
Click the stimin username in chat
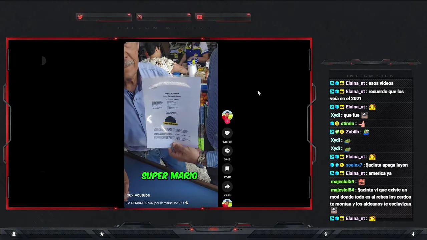[347, 124]
